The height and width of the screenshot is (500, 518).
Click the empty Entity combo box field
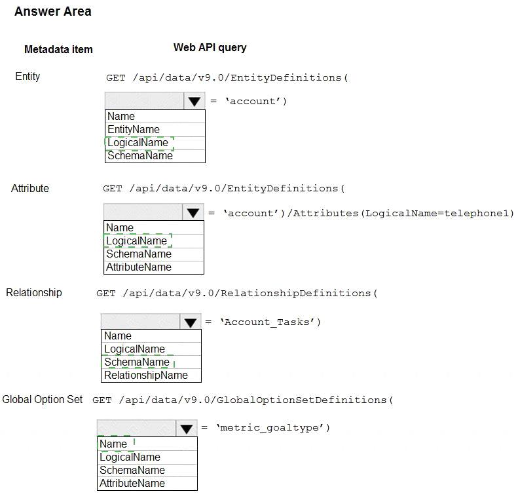tap(144, 101)
